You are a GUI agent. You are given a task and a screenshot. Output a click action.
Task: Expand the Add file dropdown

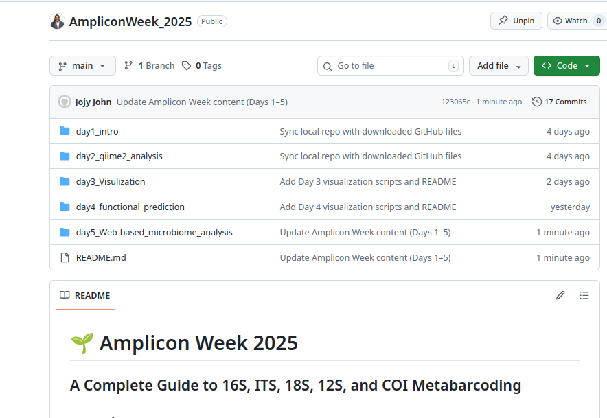499,65
